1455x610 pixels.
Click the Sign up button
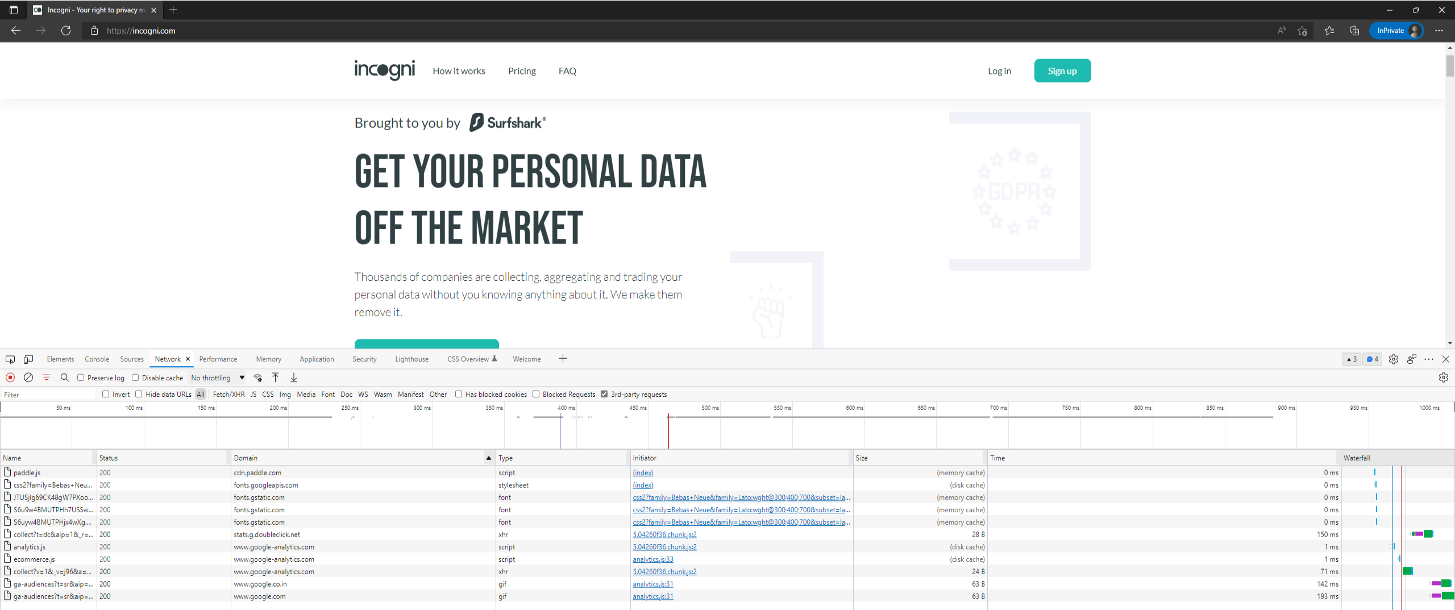click(x=1062, y=71)
